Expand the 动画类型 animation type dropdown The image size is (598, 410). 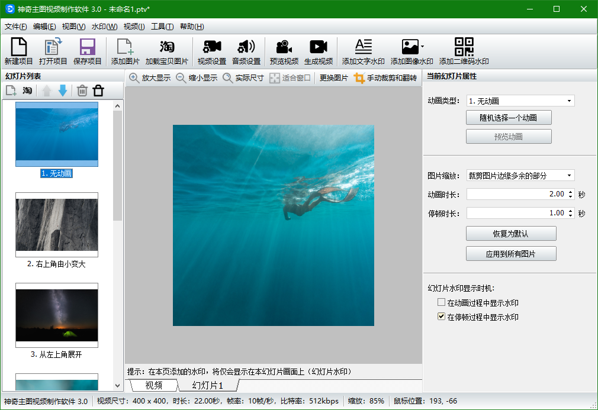pyautogui.click(x=569, y=101)
